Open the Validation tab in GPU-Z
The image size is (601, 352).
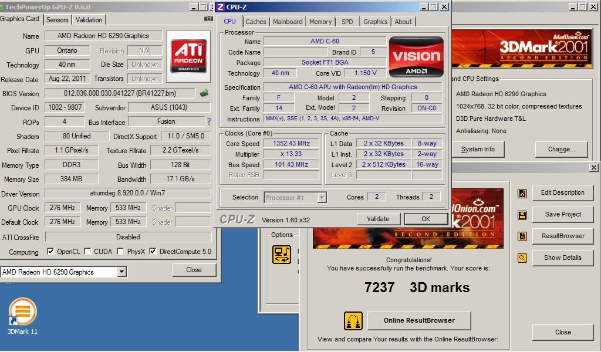coord(89,20)
